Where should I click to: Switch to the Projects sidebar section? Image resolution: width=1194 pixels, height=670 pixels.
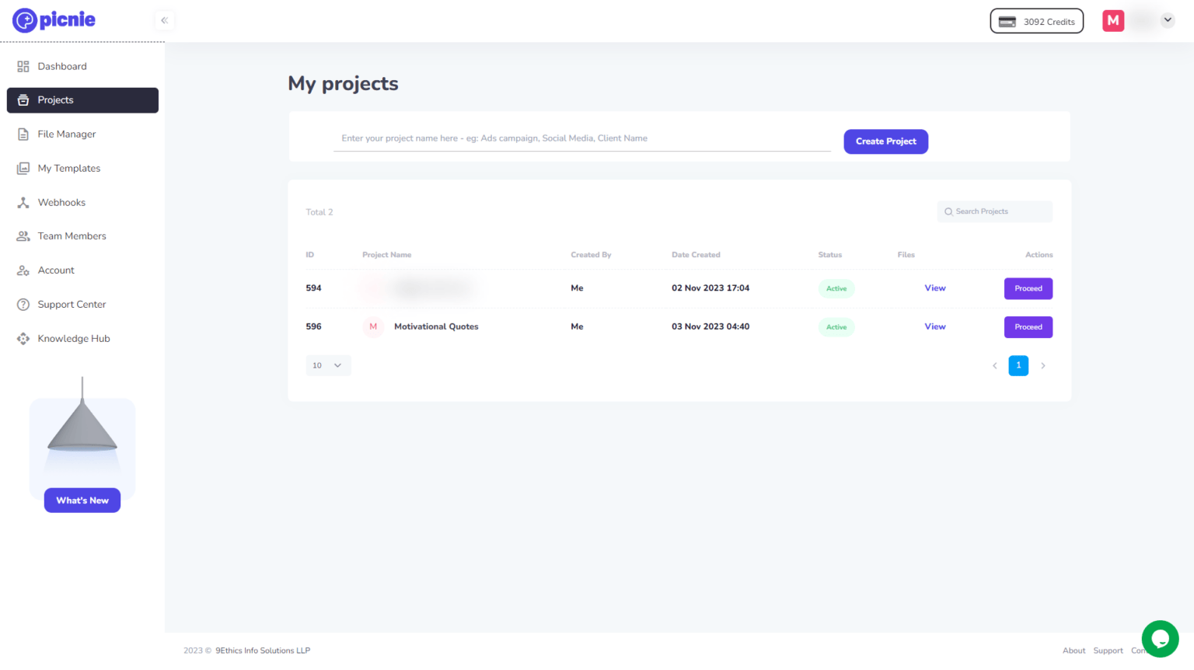coord(55,100)
